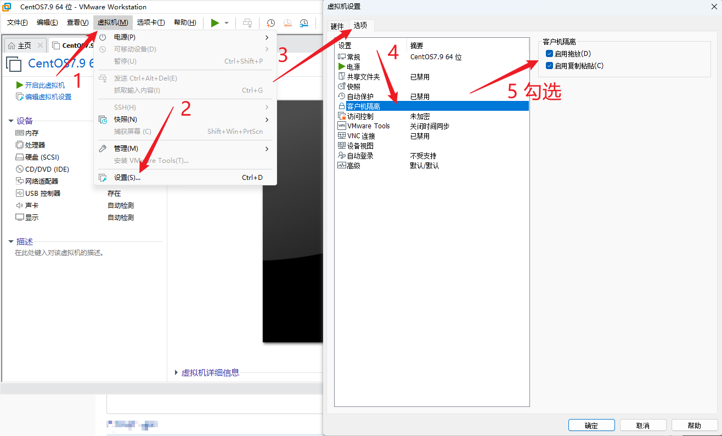Open the 查看(V) menu

[x=77, y=22]
